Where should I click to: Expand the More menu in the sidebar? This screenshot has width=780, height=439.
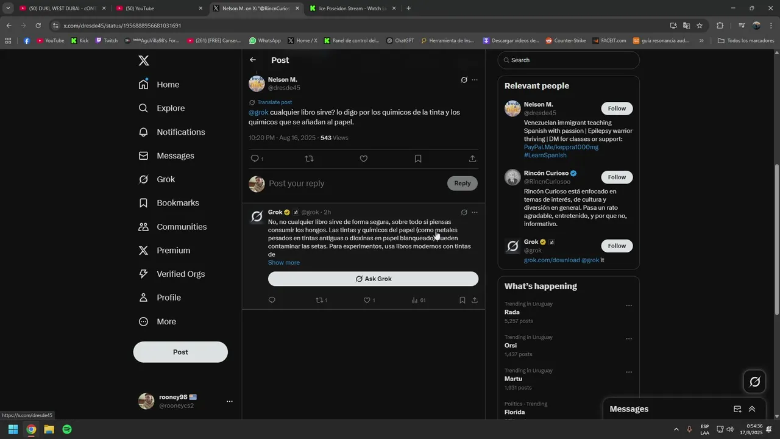157,321
